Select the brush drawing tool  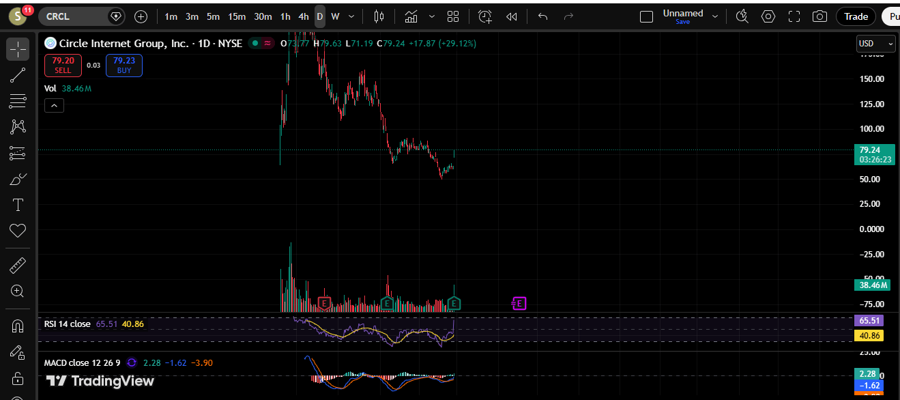18,179
